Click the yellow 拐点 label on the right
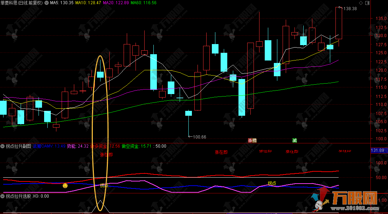 pyautogui.click(x=272, y=183)
